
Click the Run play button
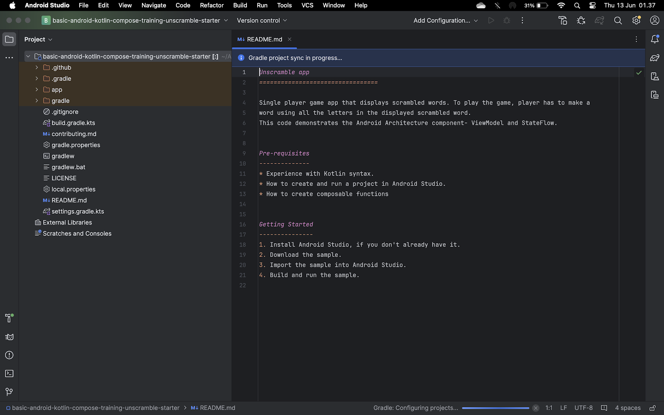point(491,20)
